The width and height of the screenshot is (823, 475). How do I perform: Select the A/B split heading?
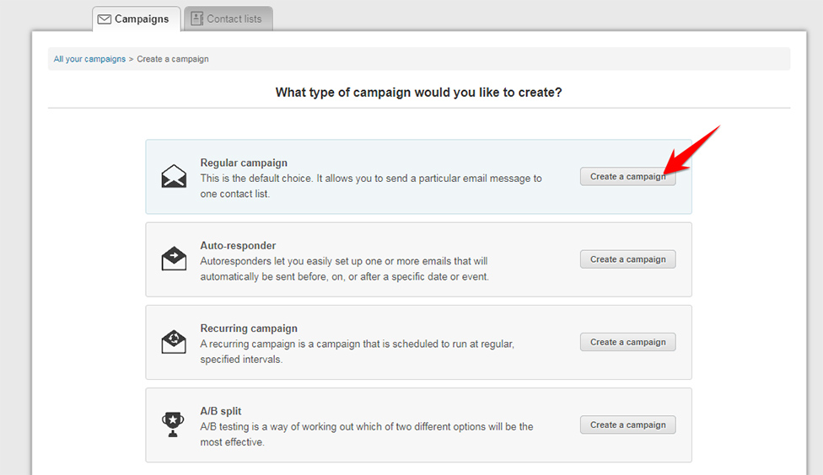220,412
